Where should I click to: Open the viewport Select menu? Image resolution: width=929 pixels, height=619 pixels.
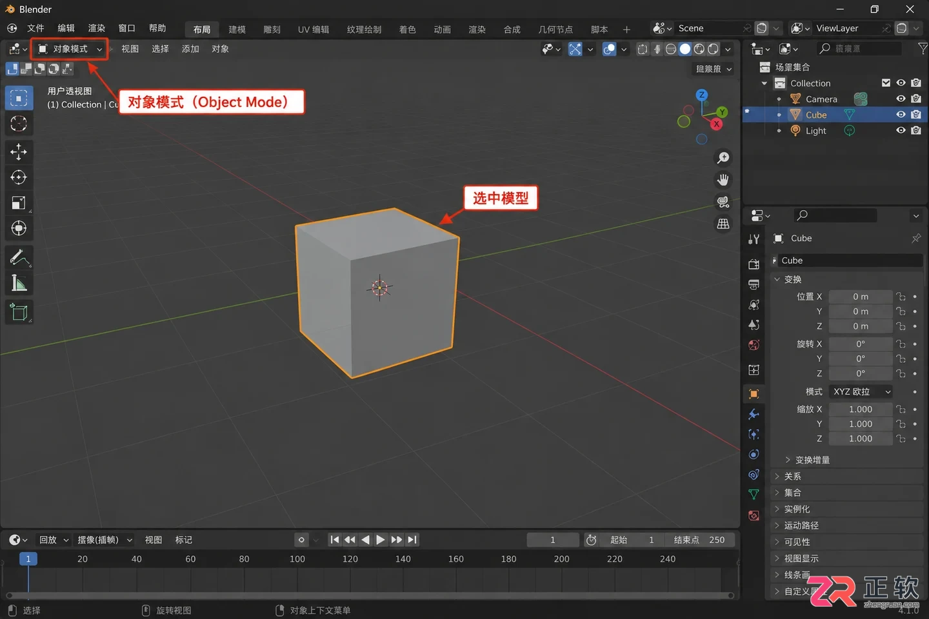160,49
